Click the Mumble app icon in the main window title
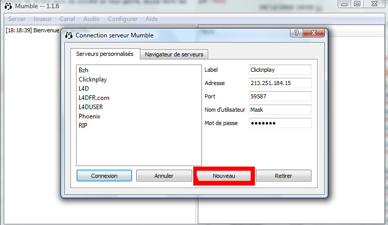 8,6
